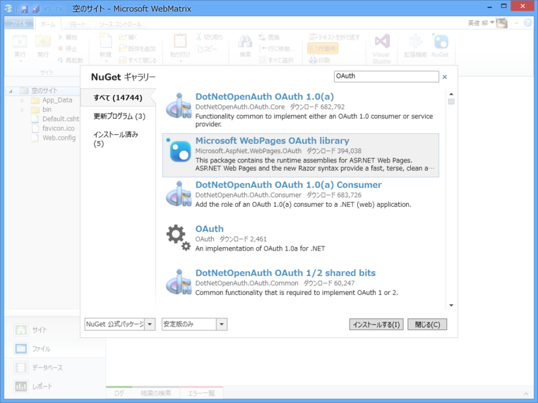Click the Visual Studio ribbon icon
Image resolution: width=538 pixels, height=403 pixels.
pos(382,41)
